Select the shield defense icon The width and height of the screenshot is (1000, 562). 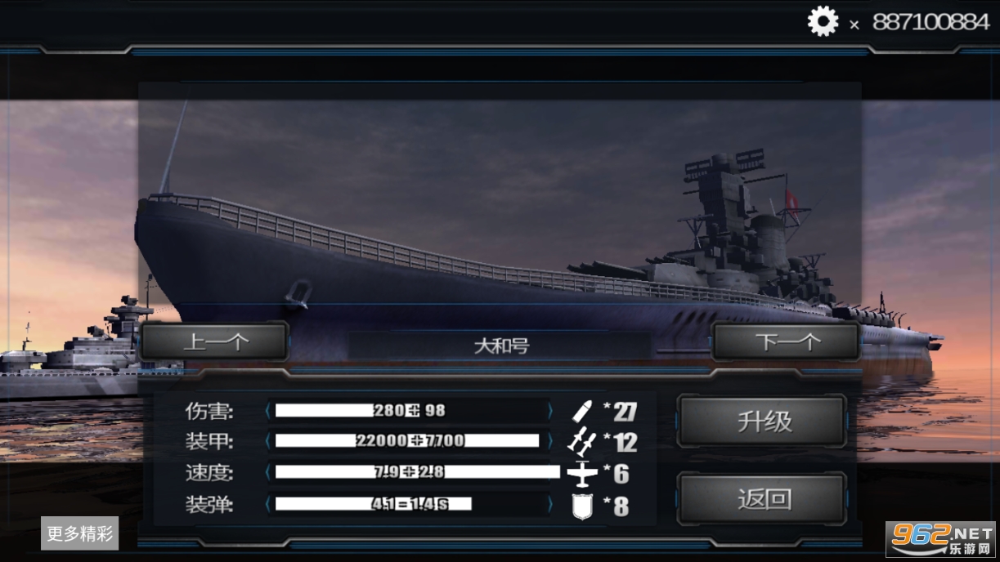[x=582, y=506]
